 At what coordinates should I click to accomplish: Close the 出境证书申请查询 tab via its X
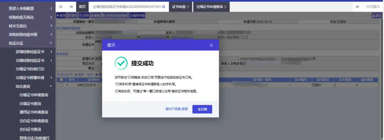pyautogui.click(x=225, y=7)
